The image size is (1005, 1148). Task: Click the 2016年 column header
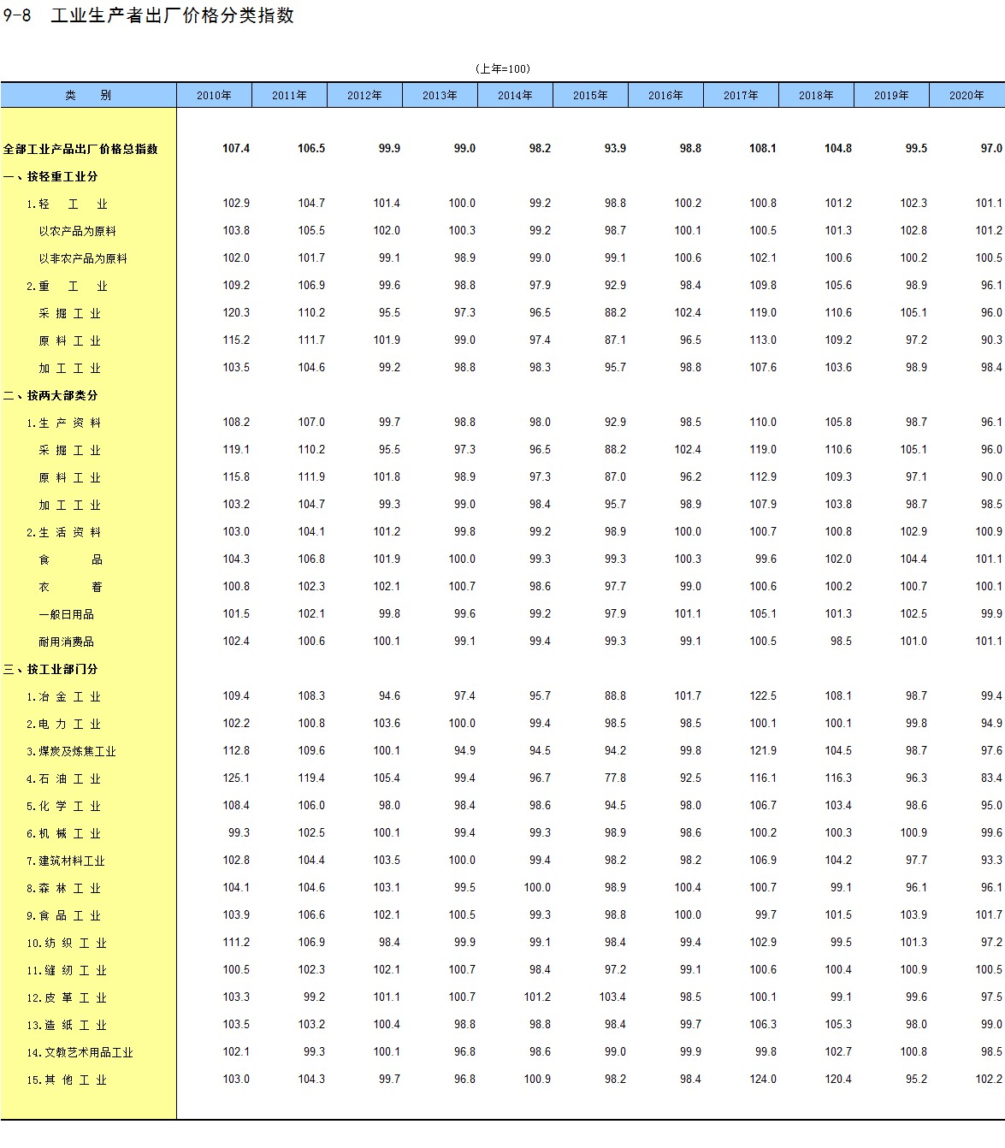coord(665,95)
